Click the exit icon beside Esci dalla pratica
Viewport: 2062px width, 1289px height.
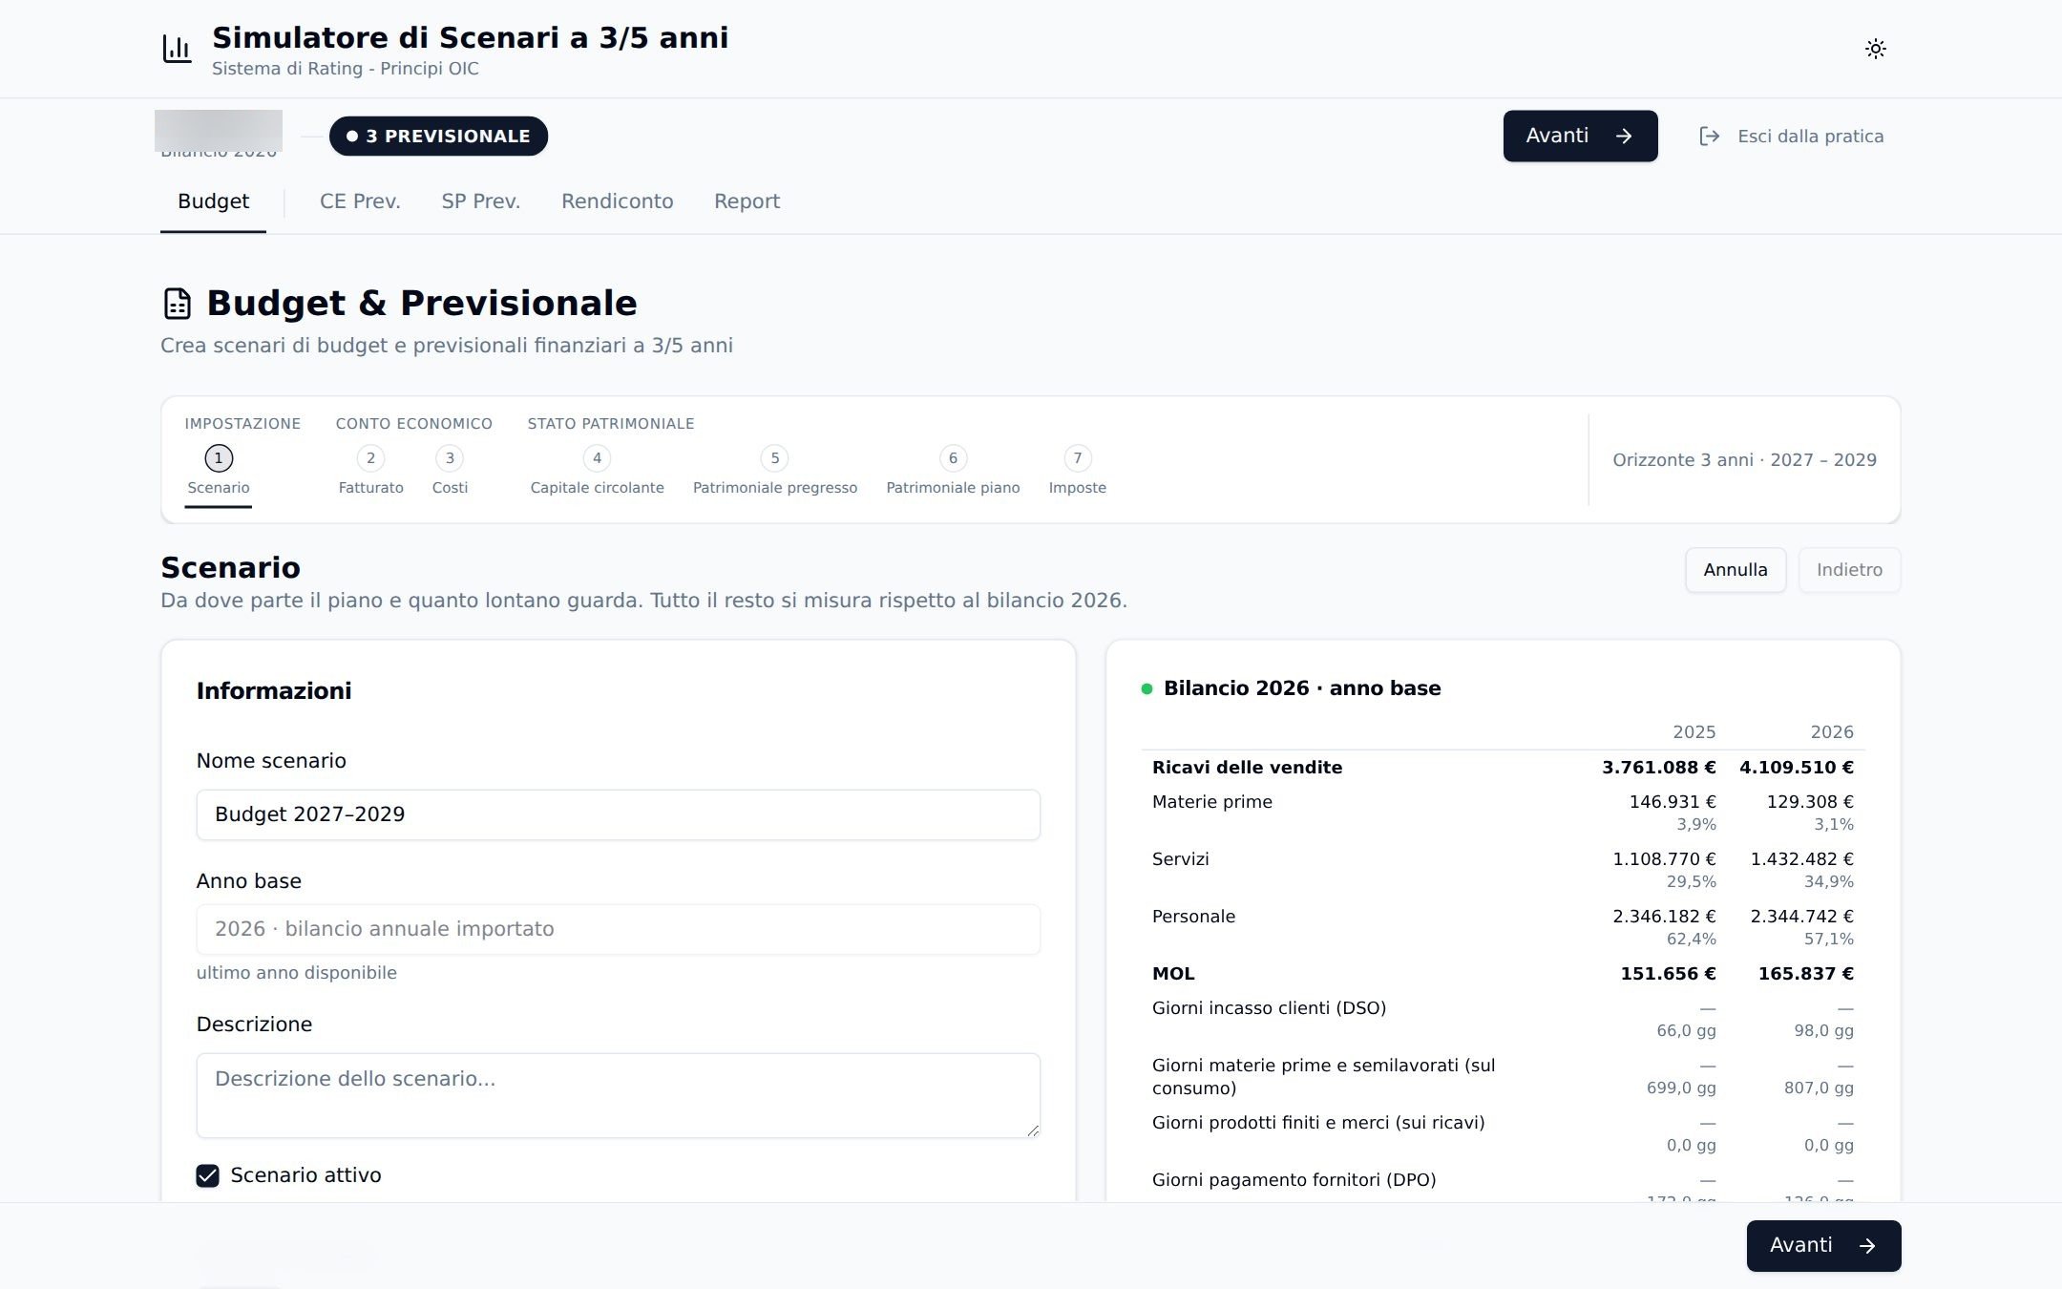(1709, 137)
